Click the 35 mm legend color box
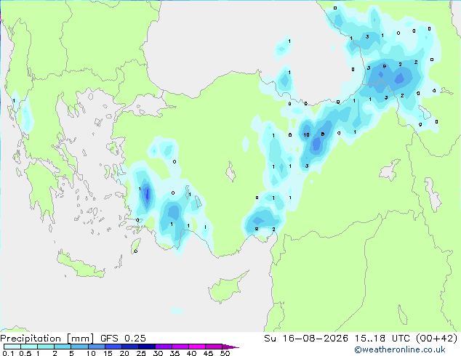The height and width of the screenshot is (356, 461). point(180,347)
